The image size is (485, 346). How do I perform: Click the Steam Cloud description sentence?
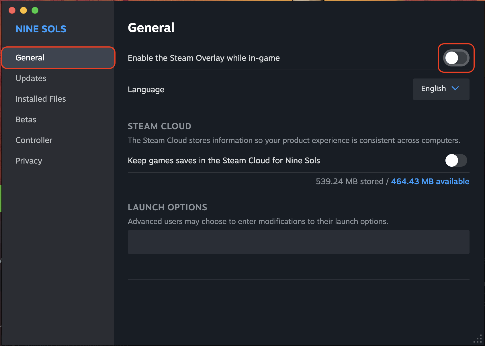click(x=294, y=140)
